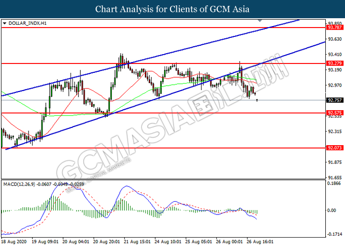
Task: Click the 92.315 price axis value
Action: click(335, 131)
